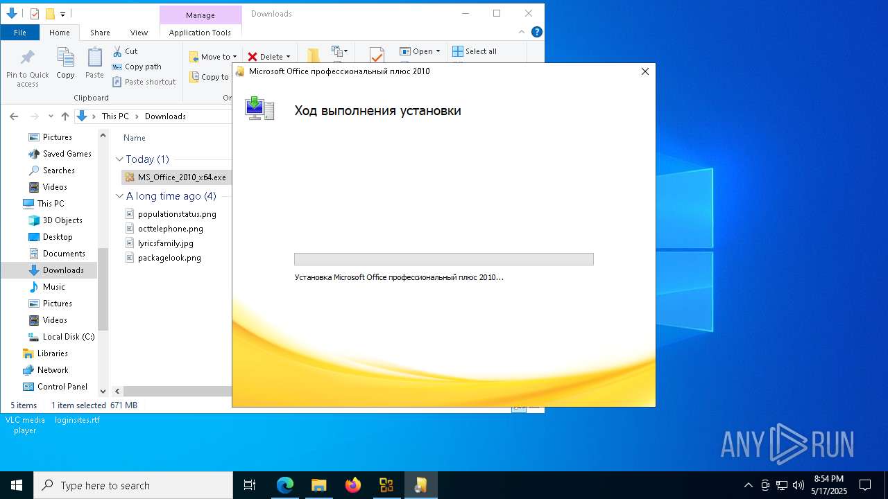Viewport: 888px width, 499px height.
Task: Open Desktop in navigation pane
Action: [51, 237]
